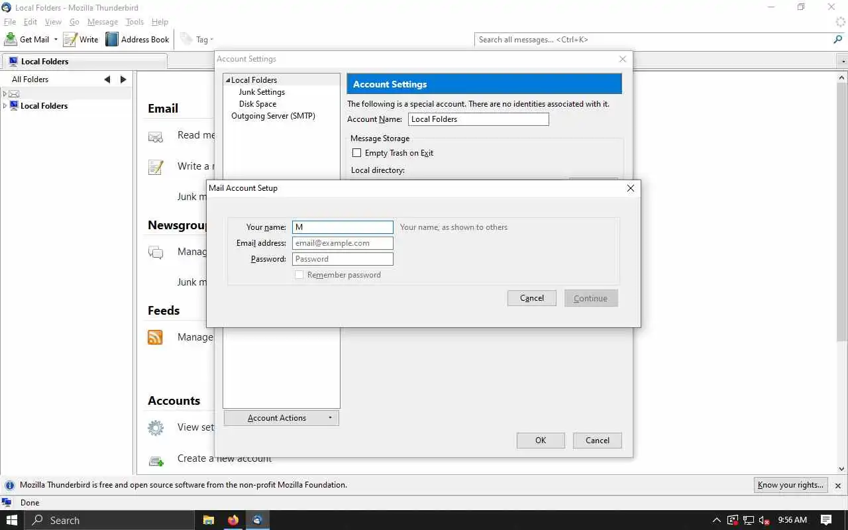The image size is (848, 530).
Task: Open the Go menu
Action: (74, 22)
